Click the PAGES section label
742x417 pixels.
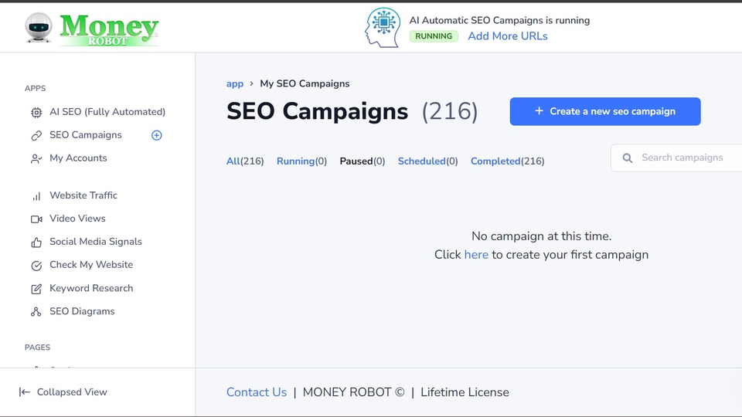point(37,347)
